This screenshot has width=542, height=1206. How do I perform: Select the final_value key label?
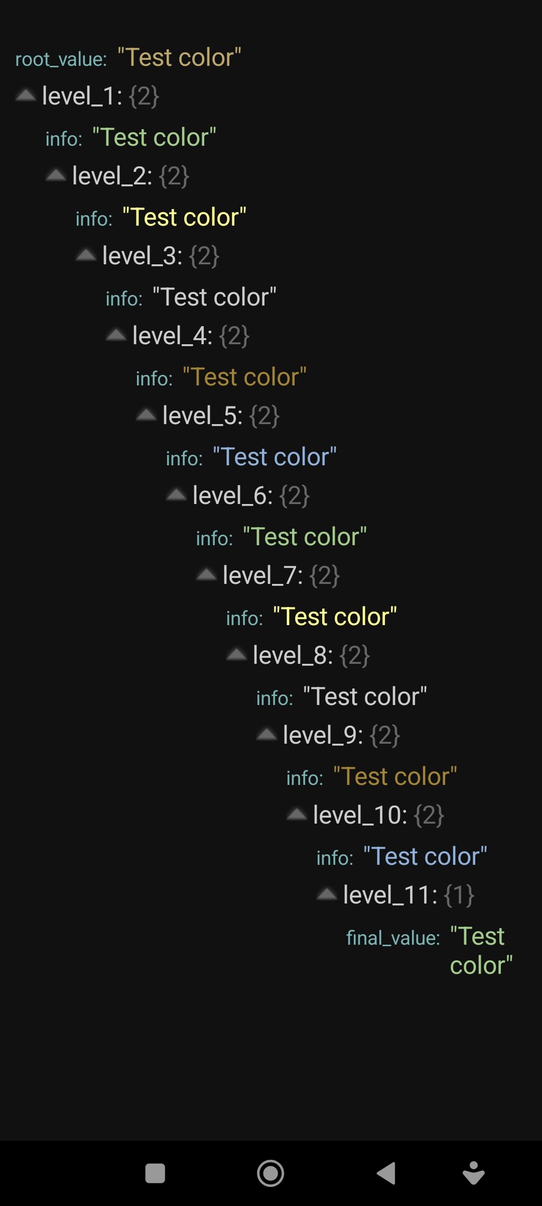point(393,938)
